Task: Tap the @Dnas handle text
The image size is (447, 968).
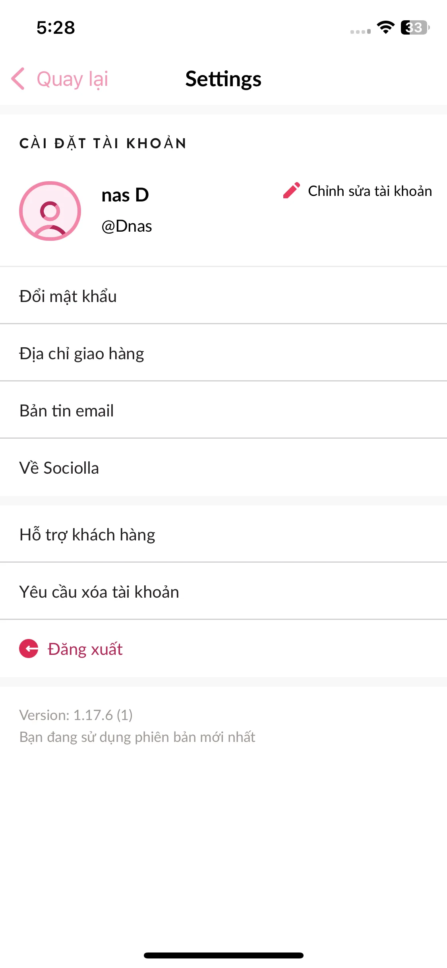Action: (127, 226)
